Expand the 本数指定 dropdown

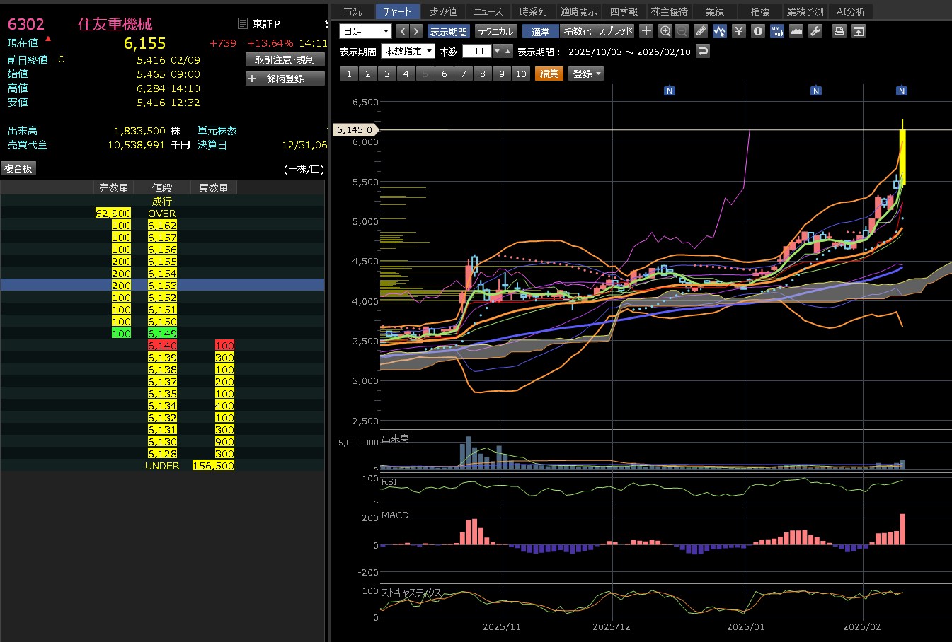pos(408,51)
